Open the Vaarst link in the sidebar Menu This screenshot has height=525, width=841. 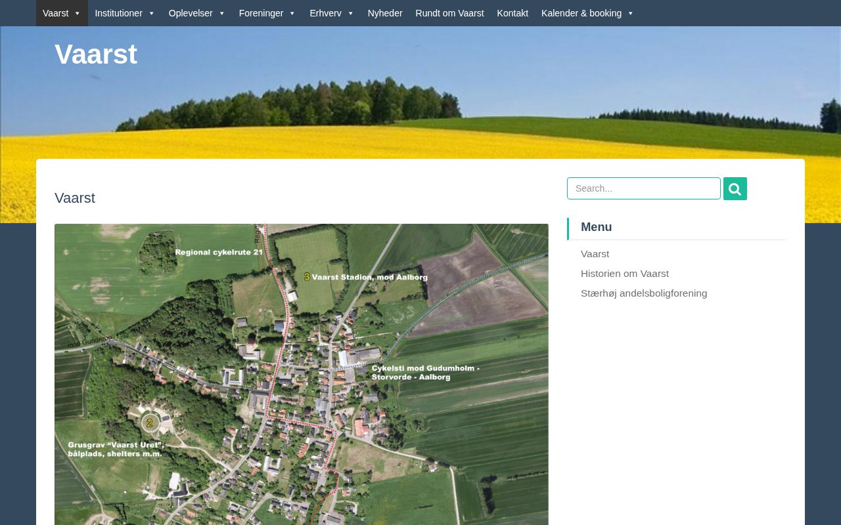click(595, 254)
